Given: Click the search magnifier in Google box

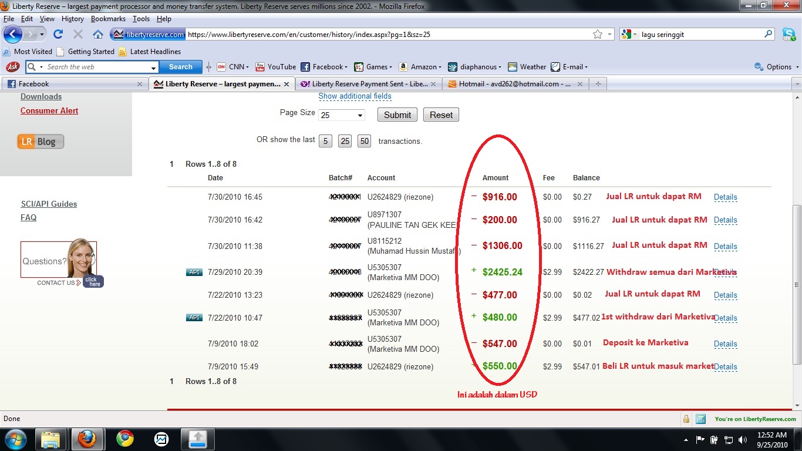Looking at the screenshot, I should (x=769, y=34).
